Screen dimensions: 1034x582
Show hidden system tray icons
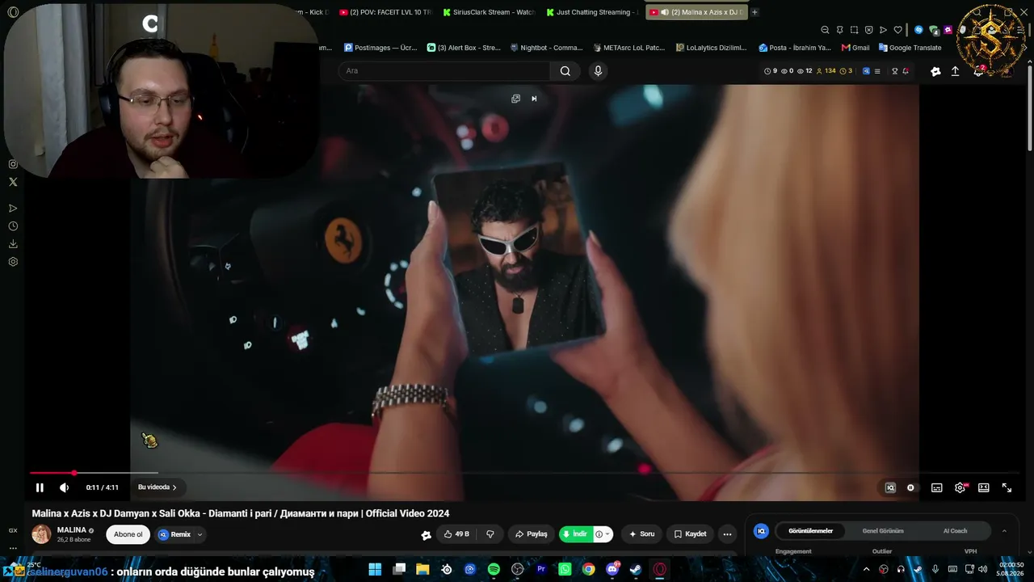867,569
